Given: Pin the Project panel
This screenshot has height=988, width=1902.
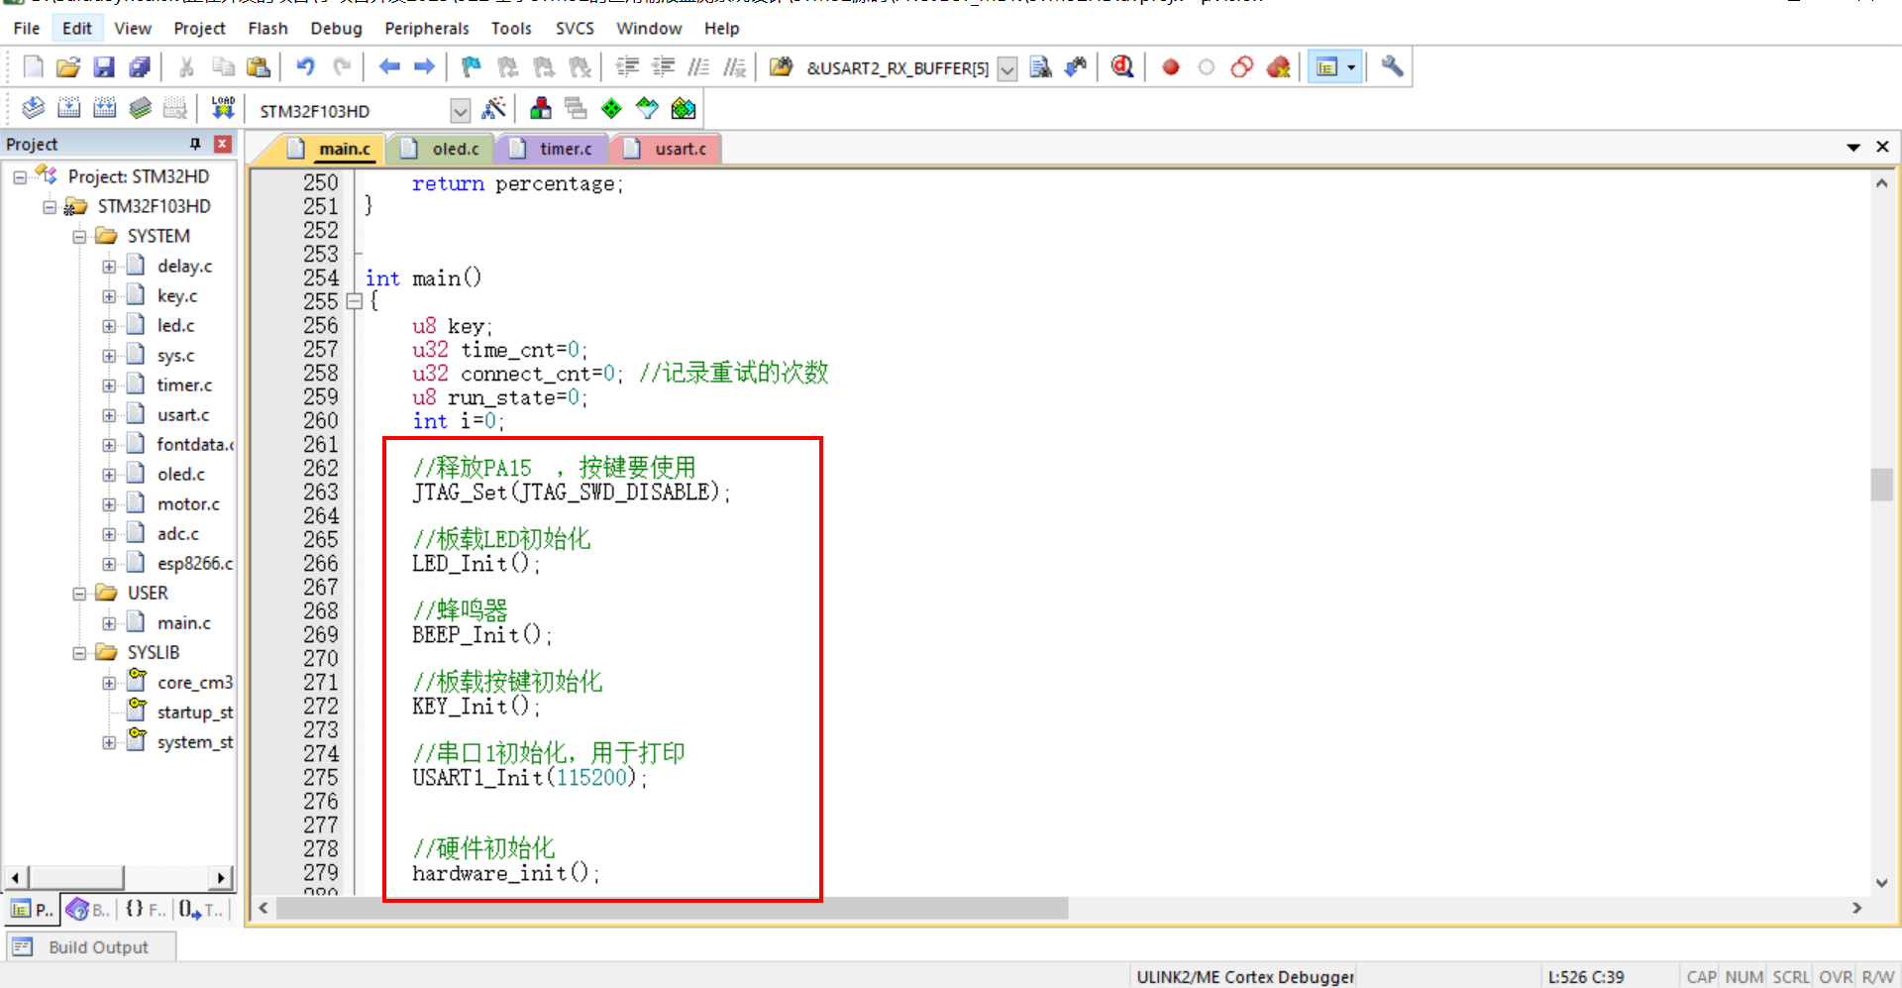Looking at the screenshot, I should [195, 144].
